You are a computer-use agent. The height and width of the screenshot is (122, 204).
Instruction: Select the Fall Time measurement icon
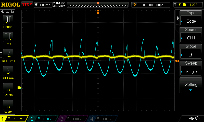[x=8, y=71]
